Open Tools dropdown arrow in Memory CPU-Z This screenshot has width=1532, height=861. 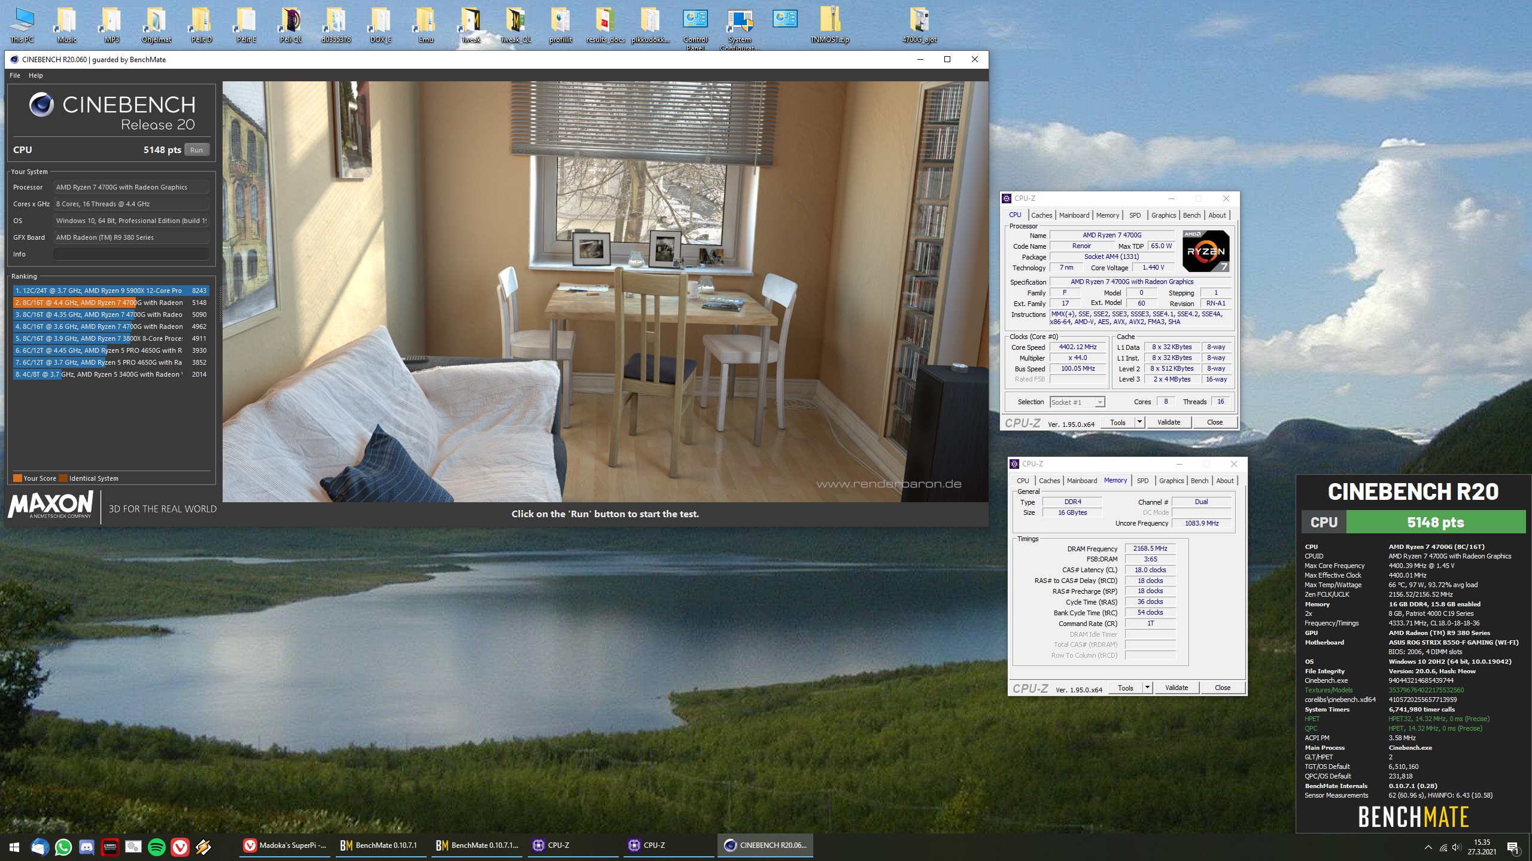[1147, 688]
